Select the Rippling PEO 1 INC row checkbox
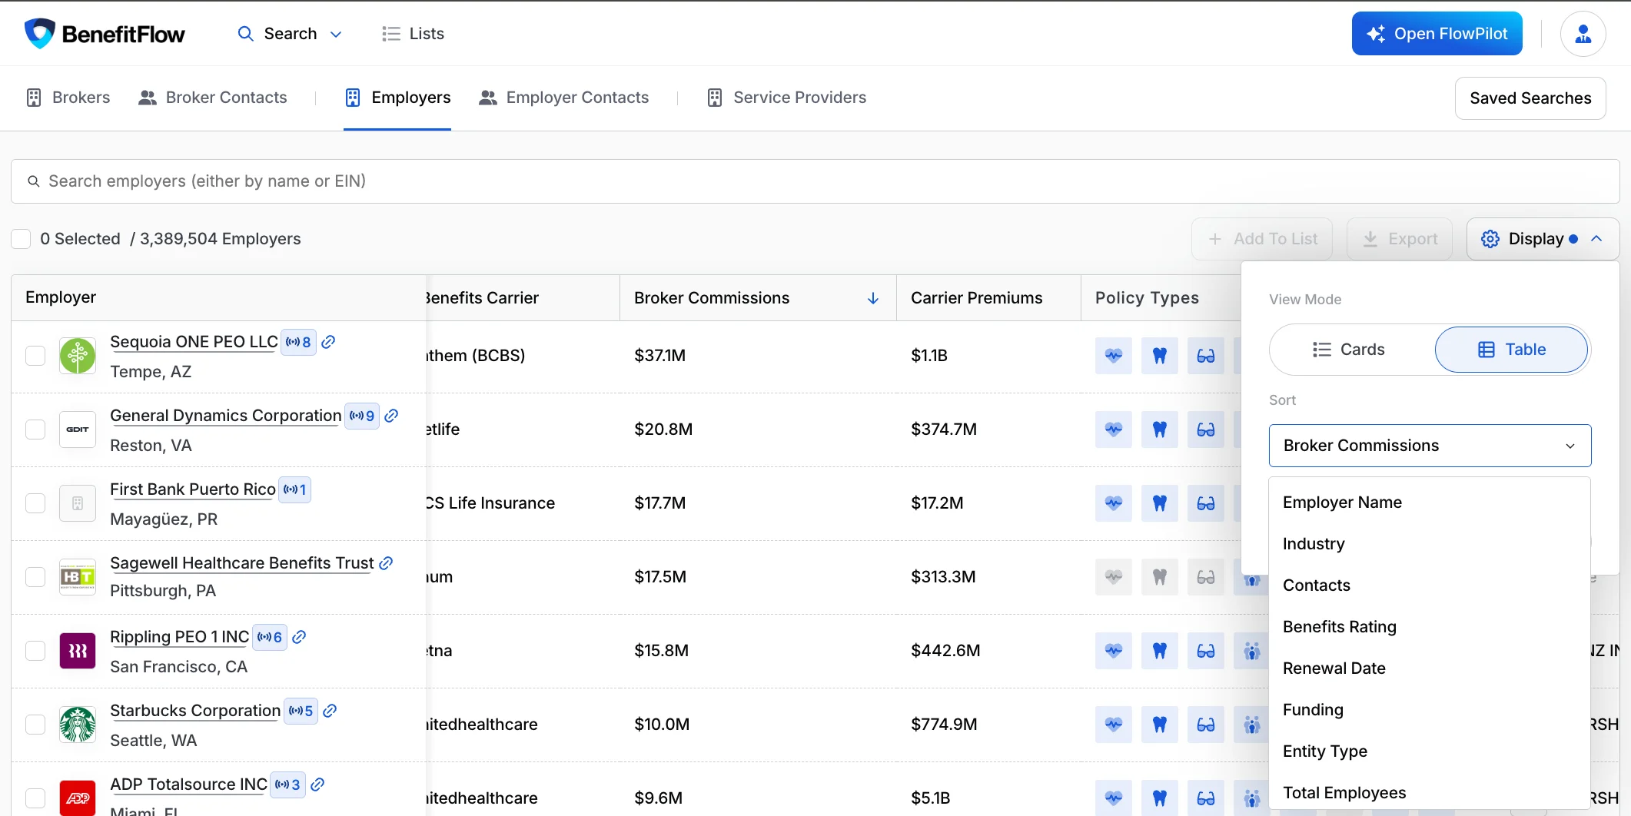Viewport: 1631px width, 816px height. click(x=35, y=651)
